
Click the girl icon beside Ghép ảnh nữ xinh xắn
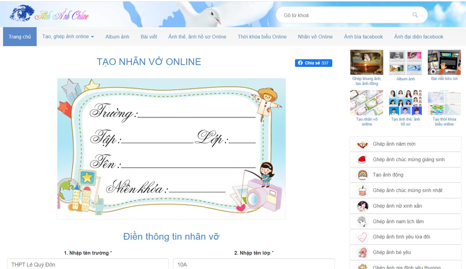tap(362, 206)
